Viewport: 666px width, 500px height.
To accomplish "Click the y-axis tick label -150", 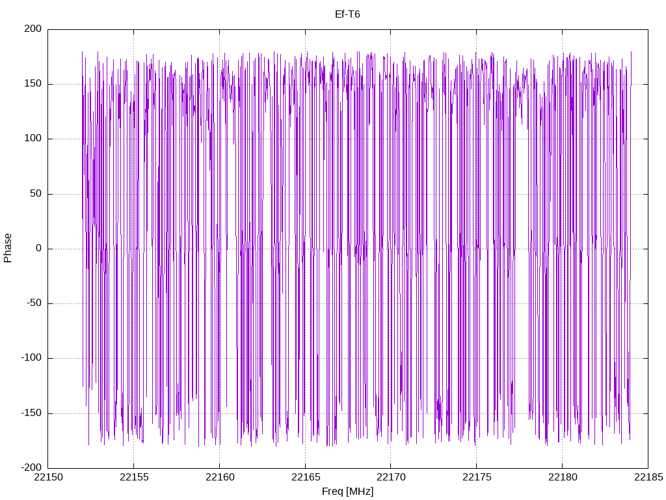I will pyautogui.click(x=31, y=413).
